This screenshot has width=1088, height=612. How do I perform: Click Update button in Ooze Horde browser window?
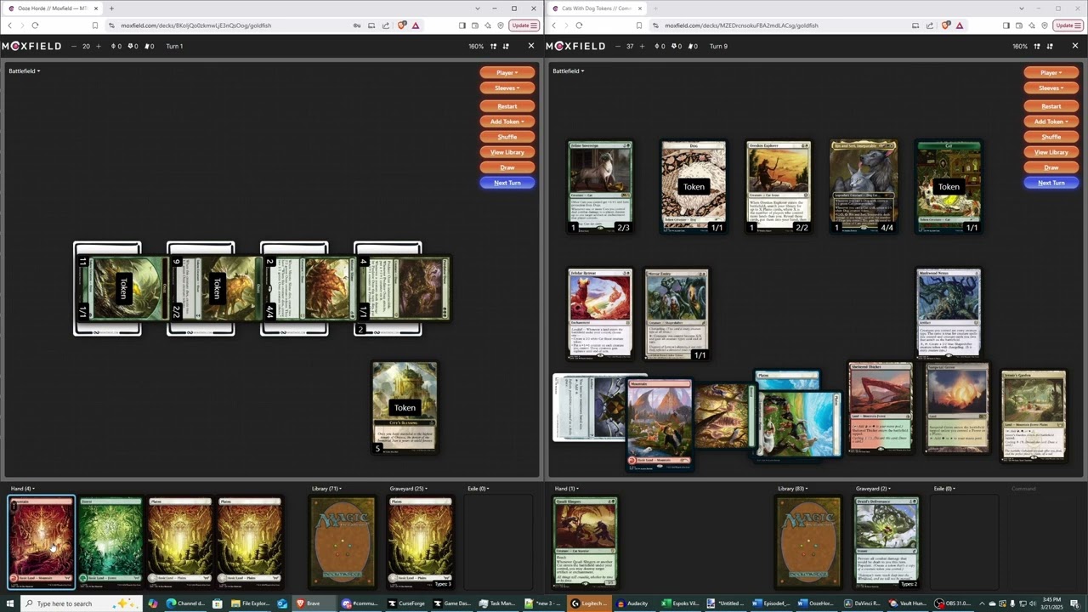(524, 25)
